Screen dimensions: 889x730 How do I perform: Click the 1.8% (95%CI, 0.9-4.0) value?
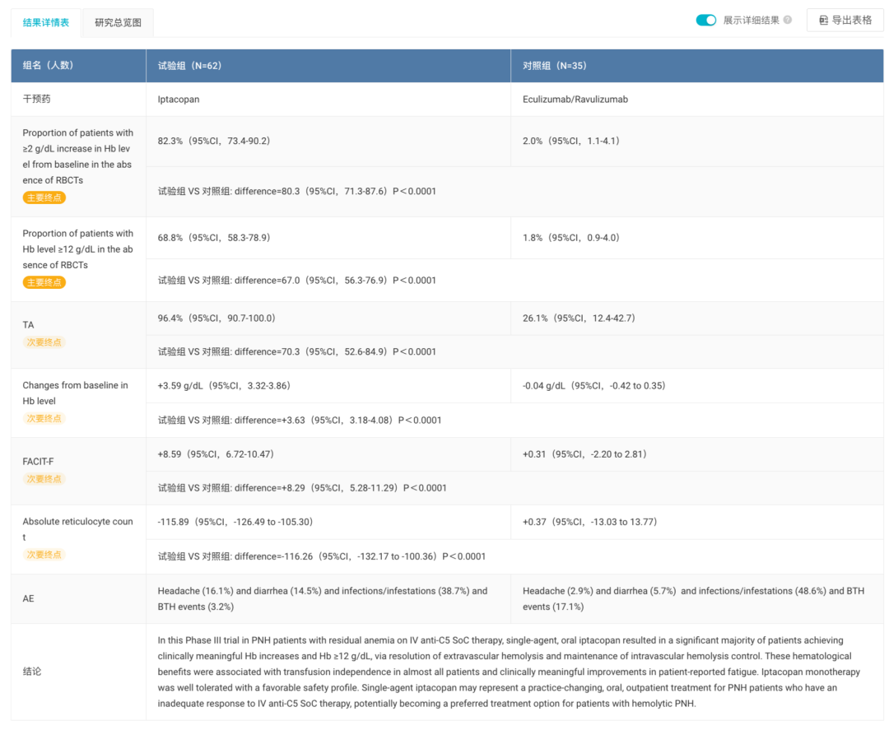pos(571,238)
